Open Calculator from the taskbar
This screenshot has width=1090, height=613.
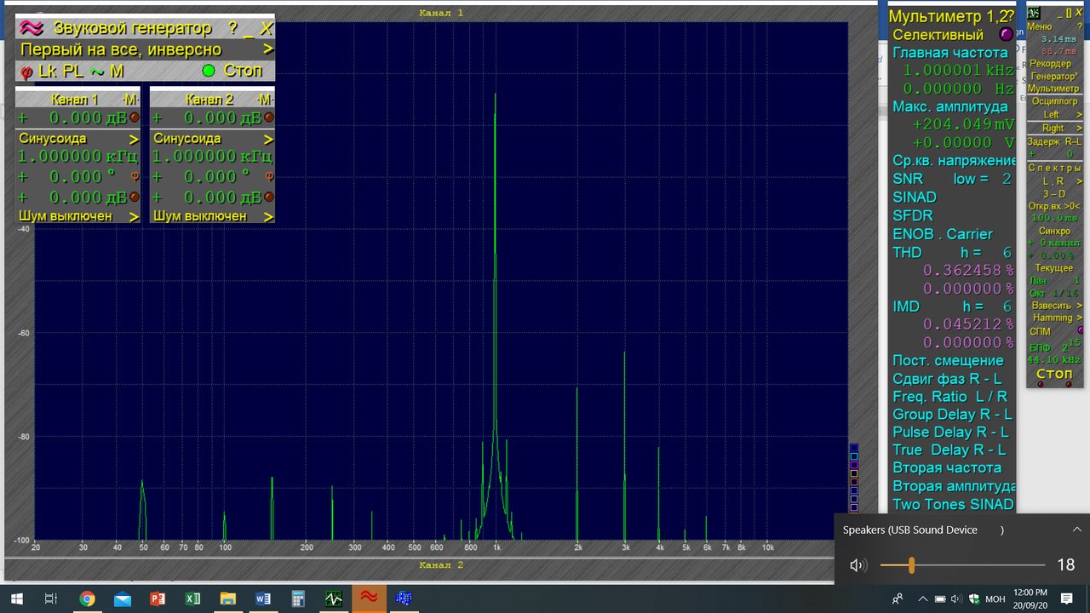pos(298,599)
